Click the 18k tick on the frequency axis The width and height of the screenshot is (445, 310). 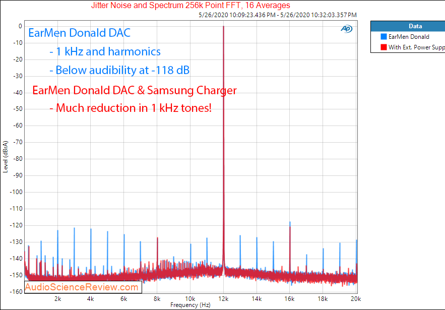[x=323, y=298]
